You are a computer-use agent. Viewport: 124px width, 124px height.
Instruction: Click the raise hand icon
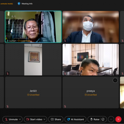point(91,119)
